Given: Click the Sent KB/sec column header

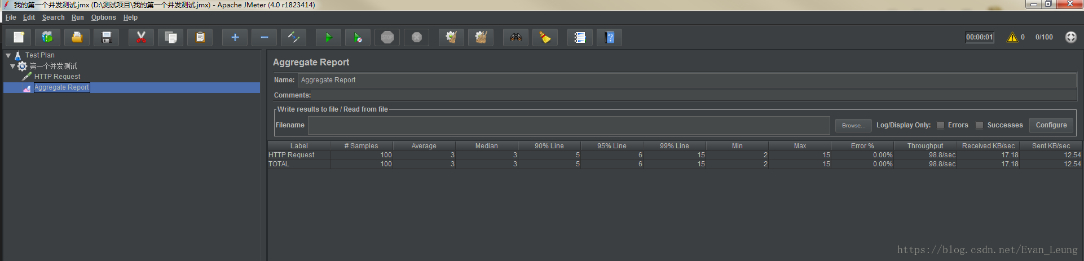Looking at the screenshot, I should coord(1051,146).
